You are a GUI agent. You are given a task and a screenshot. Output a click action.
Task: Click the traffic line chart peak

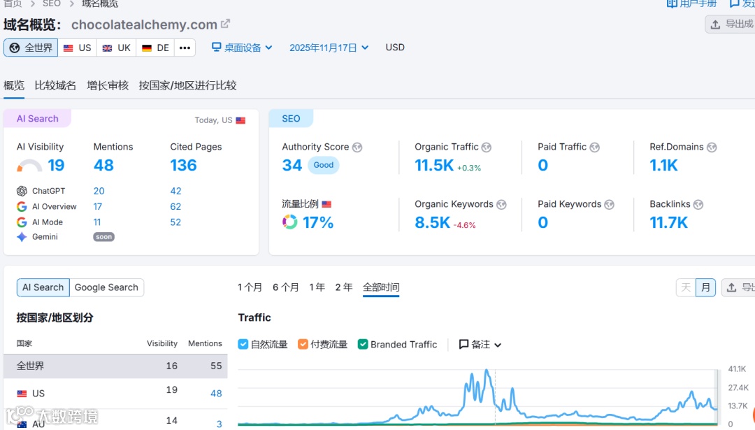click(x=487, y=371)
